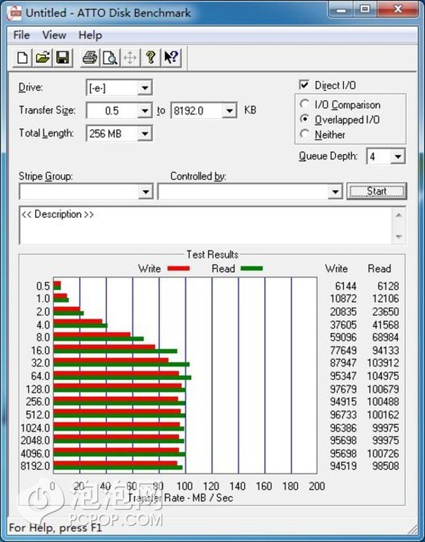Image resolution: width=425 pixels, height=542 pixels.
Task: Click Description box scroll down arrow
Action: tap(399, 236)
